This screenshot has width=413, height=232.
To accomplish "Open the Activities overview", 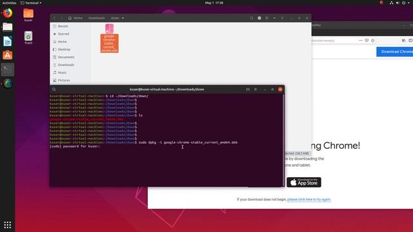I will point(9,3).
